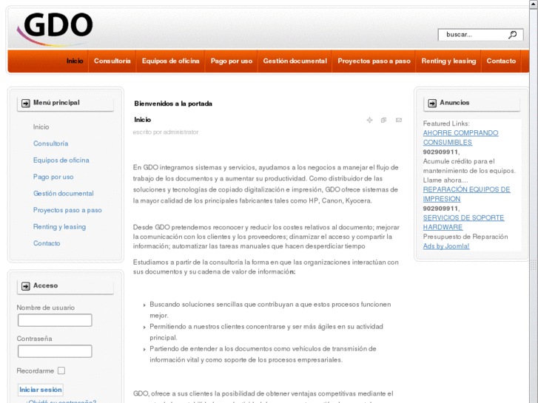
Task: Follow the Ads by Joomla! link
Action: pyautogui.click(x=445, y=246)
